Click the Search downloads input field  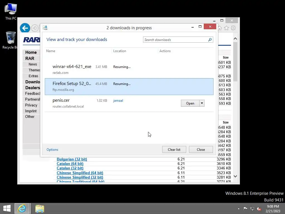point(176,40)
